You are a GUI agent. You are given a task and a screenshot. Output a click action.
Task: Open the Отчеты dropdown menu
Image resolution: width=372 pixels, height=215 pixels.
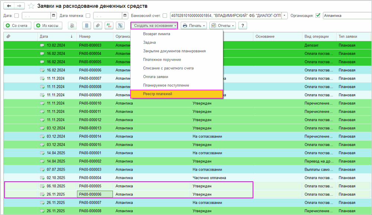tap(222, 26)
